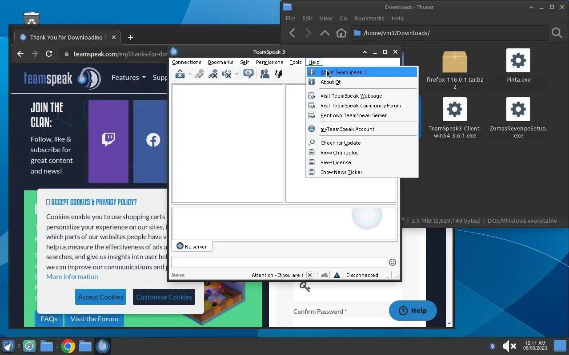Expand the Features dropdown on website
This screenshot has width=569, height=355.
pyautogui.click(x=128, y=77)
